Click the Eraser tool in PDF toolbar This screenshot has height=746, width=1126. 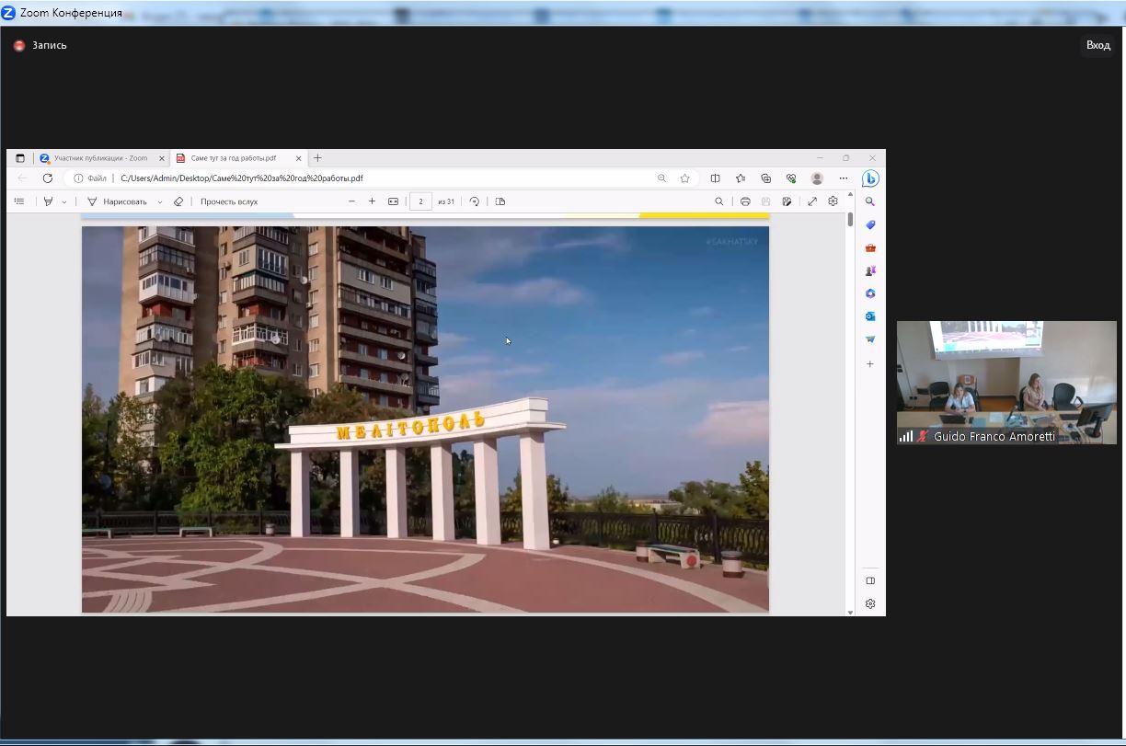click(x=178, y=201)
